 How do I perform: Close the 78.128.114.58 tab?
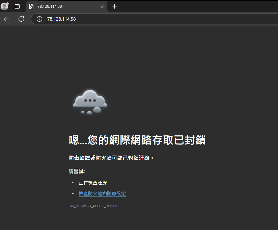click(x=102, y=6)
